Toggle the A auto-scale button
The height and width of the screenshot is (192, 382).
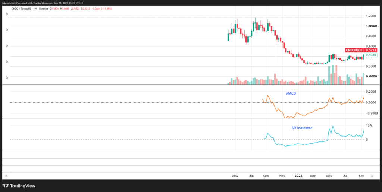coord(372,176)
